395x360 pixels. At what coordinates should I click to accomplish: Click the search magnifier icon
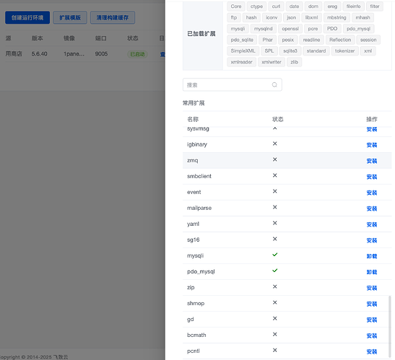(x=274, y=85)
